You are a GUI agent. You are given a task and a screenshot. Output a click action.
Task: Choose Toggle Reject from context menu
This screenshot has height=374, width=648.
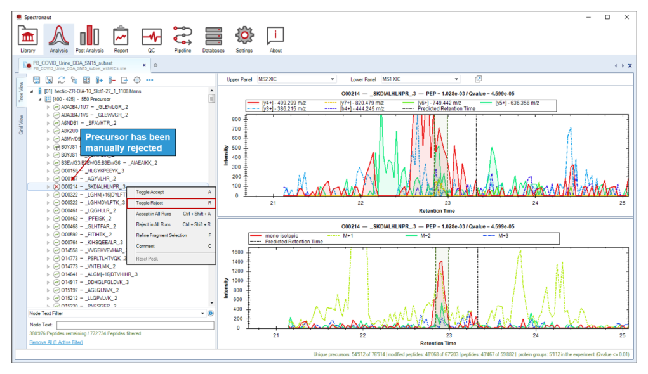pyautogui.click(x=171, y=203)
